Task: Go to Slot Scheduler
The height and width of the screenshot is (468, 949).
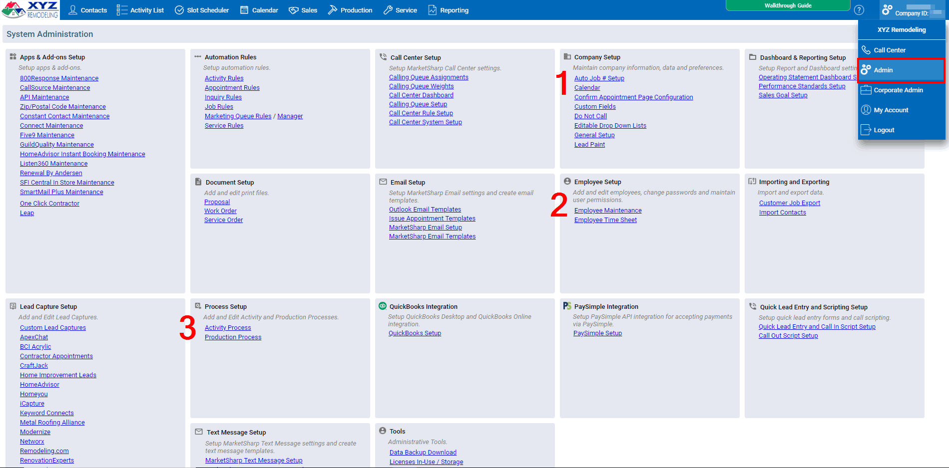Action: click(202, 10)
